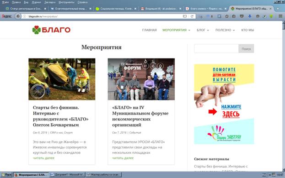Click читать далее under Старты без финиша

pyautogui.click(x=43, y=158)
